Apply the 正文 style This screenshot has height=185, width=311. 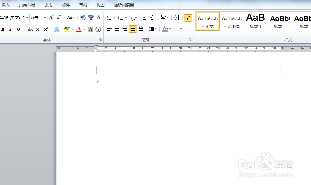208,21
